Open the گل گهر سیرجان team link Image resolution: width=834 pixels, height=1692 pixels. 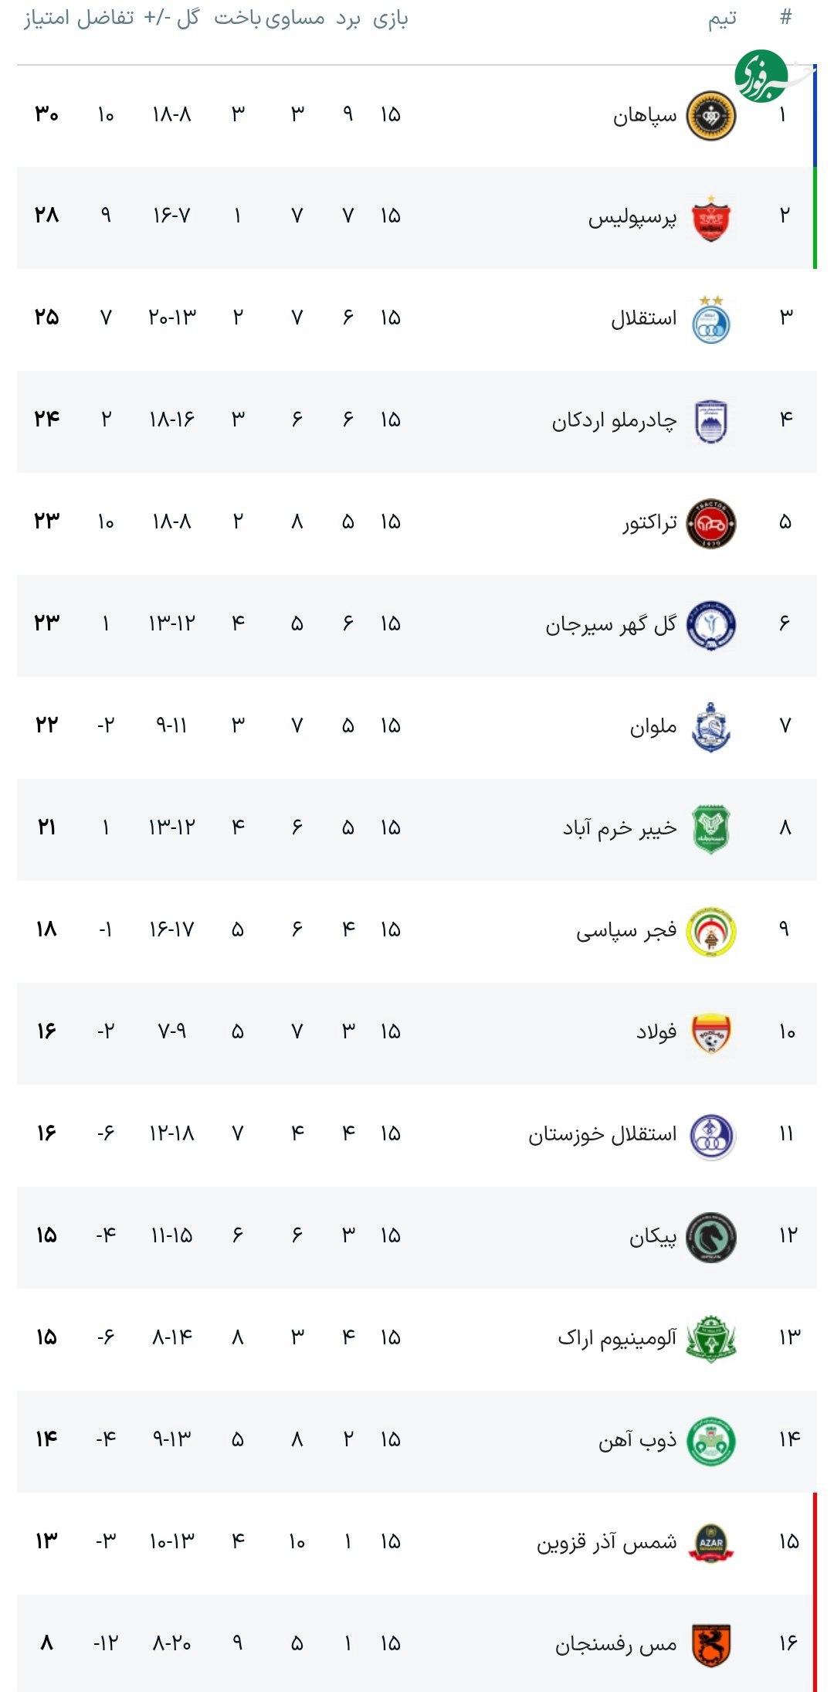pos(611,624)
